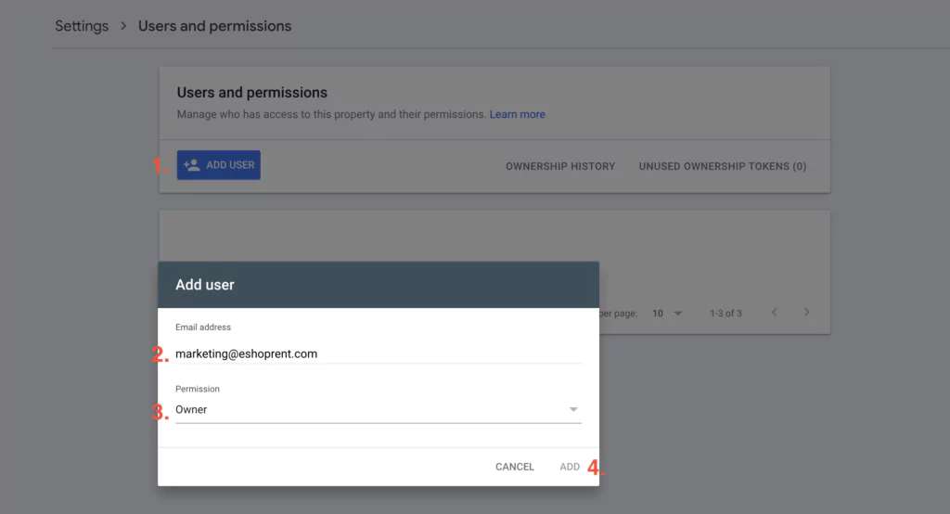Open the Permission dropdown showing Owner

371,409
